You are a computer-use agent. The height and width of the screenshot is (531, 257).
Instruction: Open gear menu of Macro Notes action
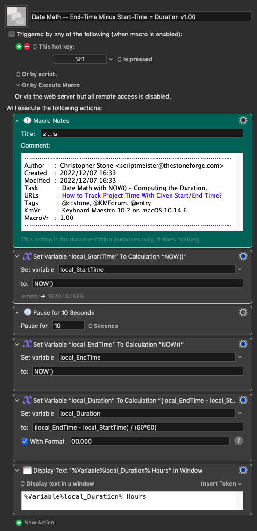point(243,120)
